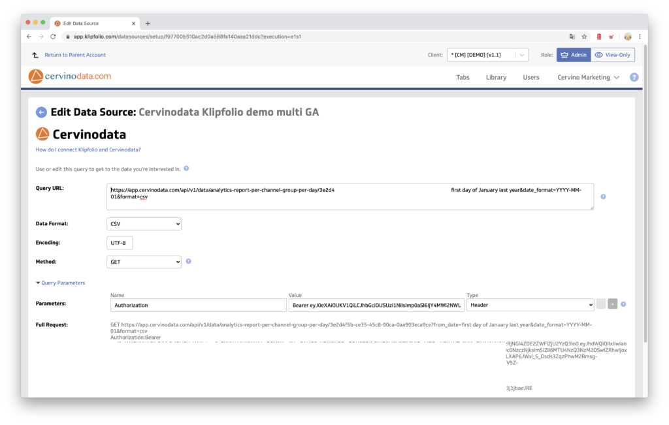
Task: Collapse the Query Parameters section
Action: [61, 283]
